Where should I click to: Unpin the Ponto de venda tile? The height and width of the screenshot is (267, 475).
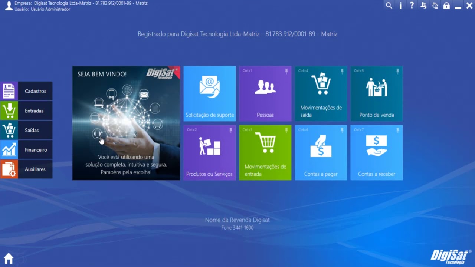pyautogui.click(x=397, y=71)
